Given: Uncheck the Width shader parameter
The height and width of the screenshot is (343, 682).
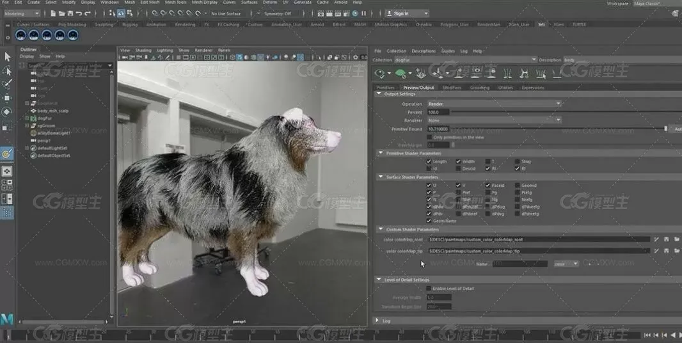Looking at the screenshot, I should pyautogui.click(x=459, y=161).
